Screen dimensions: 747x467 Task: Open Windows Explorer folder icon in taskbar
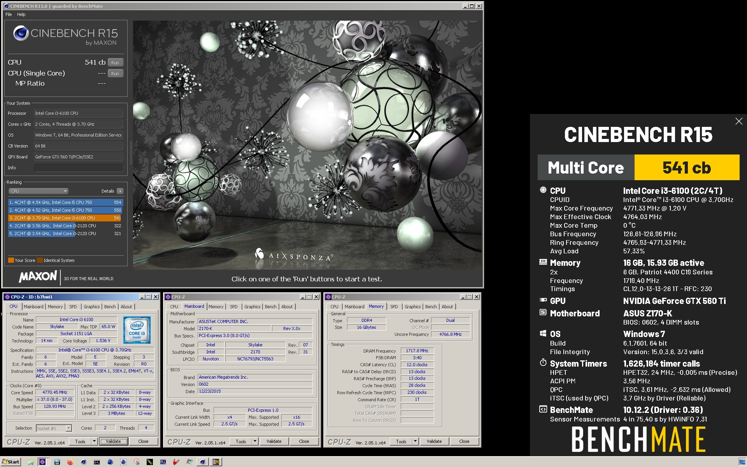[31, 462]
